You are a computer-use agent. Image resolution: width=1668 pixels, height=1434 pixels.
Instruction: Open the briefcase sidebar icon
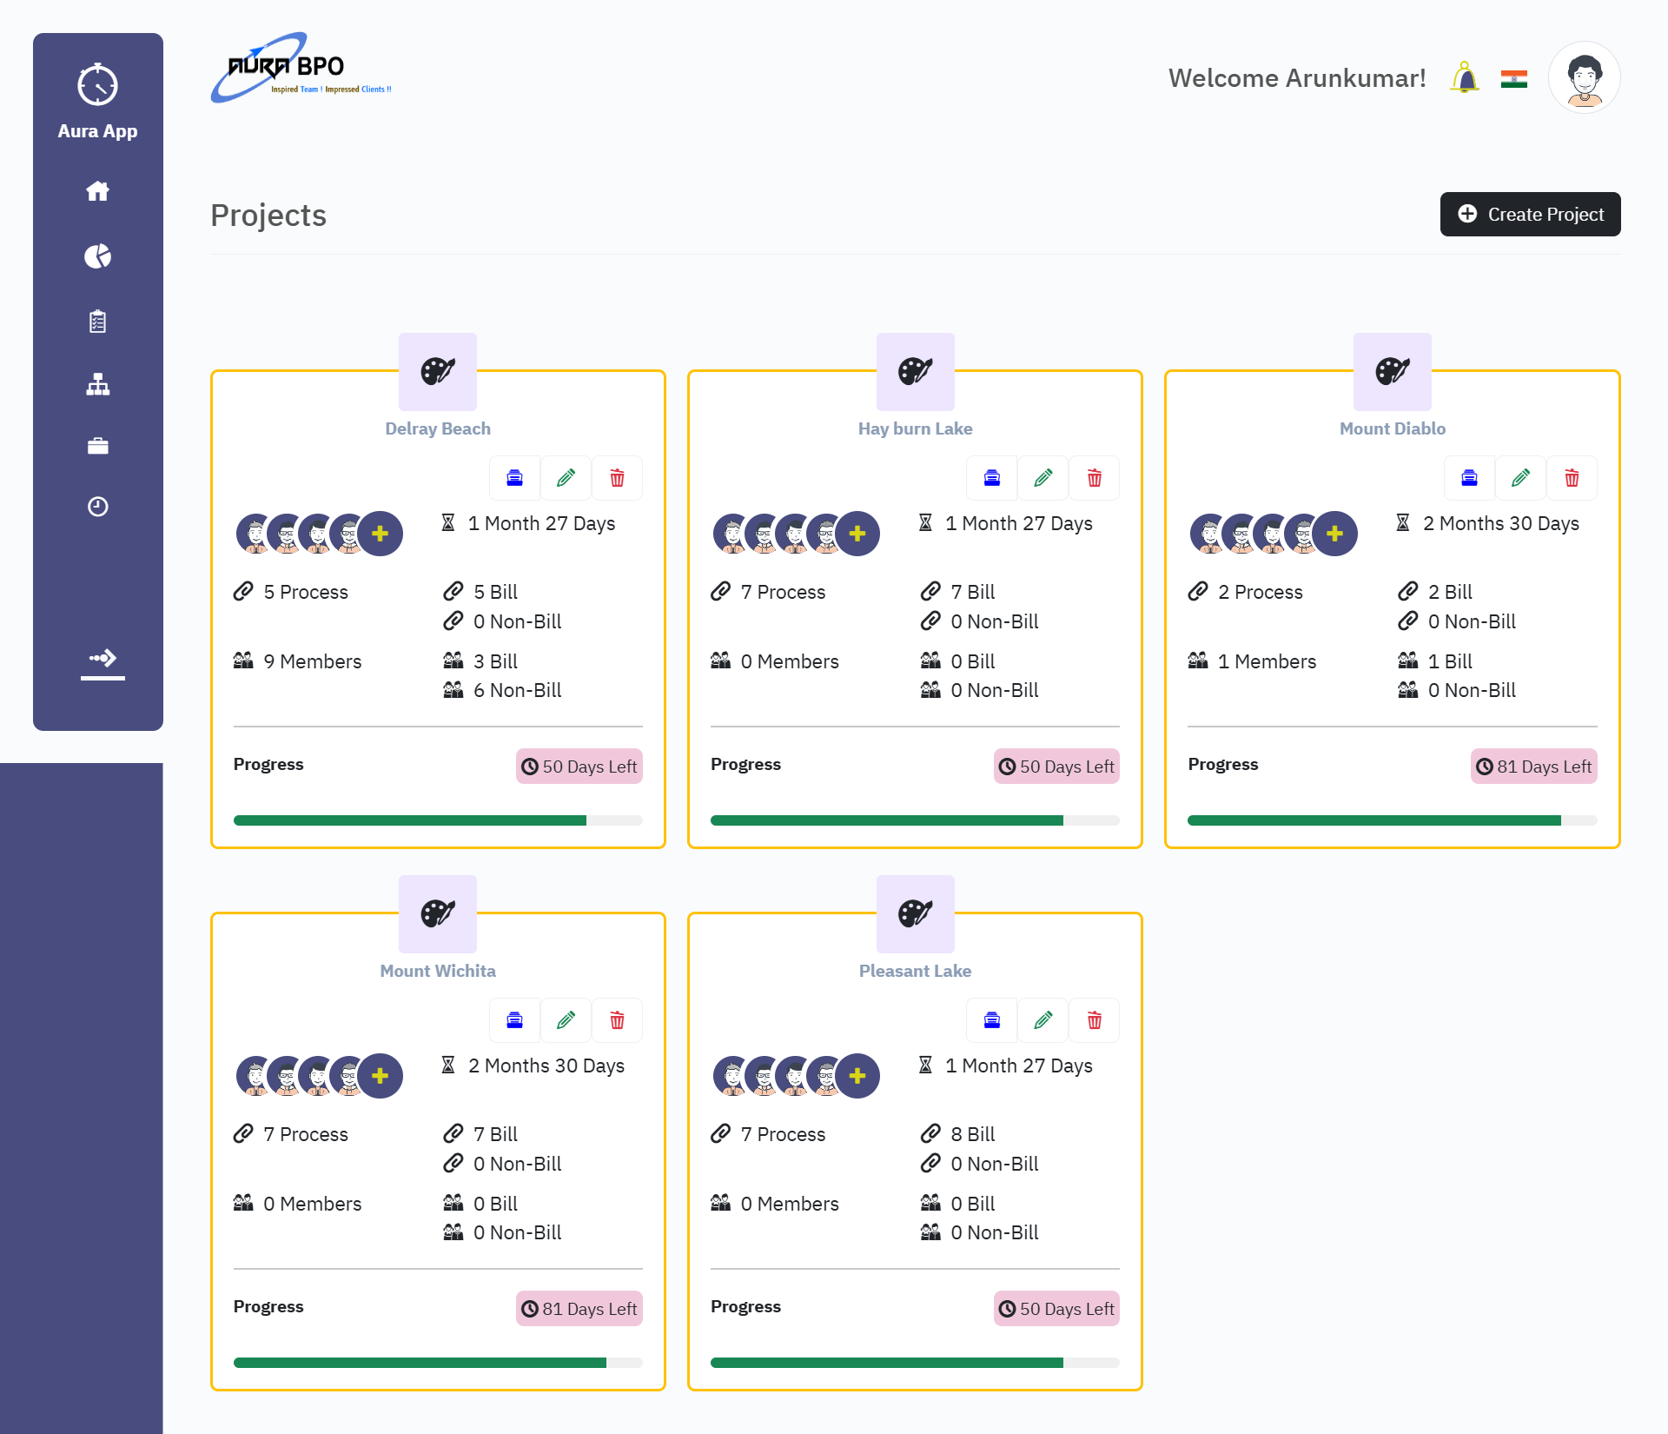click(97, 447)
